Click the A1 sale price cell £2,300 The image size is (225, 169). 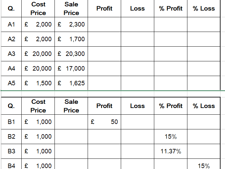[71, 24]
